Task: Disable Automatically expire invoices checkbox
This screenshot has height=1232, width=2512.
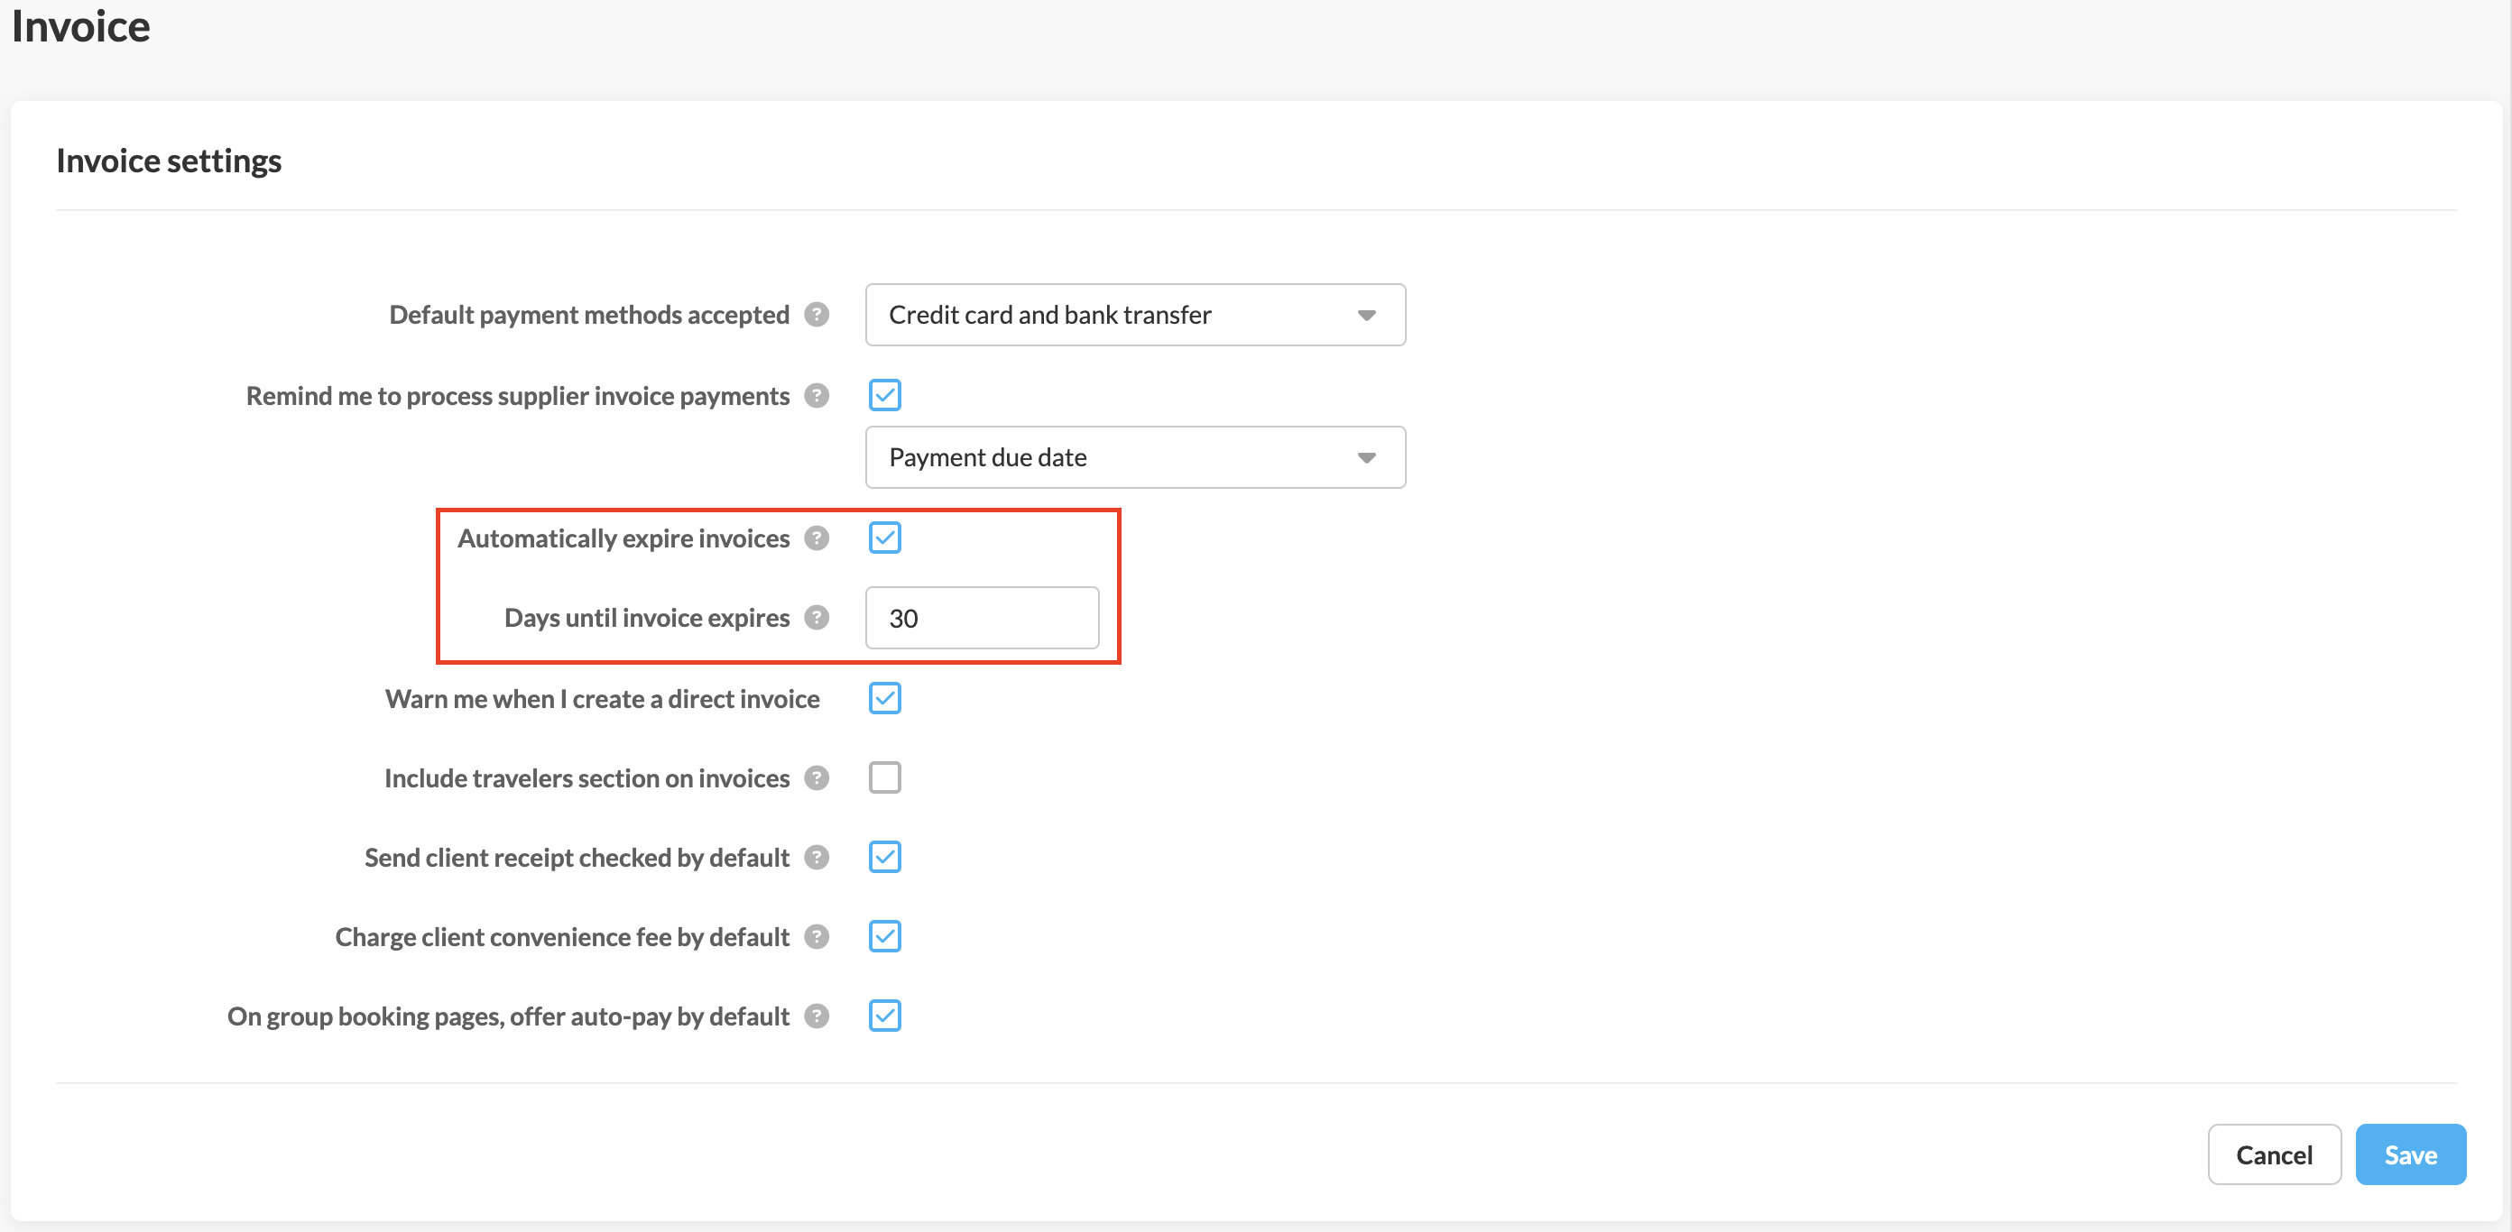Action: [x=884, y=538]
